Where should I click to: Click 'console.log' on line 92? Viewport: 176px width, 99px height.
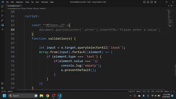tap(71, 65)
